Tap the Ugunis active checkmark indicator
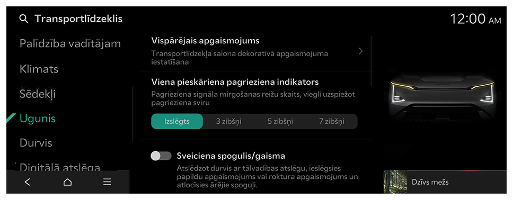Viewport: 513px width, 200px height. point(11,119)
